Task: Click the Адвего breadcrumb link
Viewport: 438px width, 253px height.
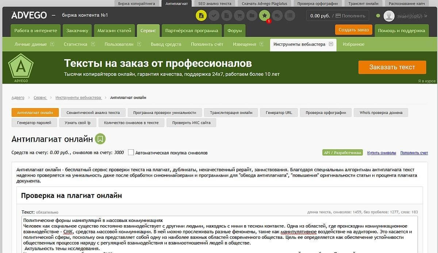Action: pos(18,97)
